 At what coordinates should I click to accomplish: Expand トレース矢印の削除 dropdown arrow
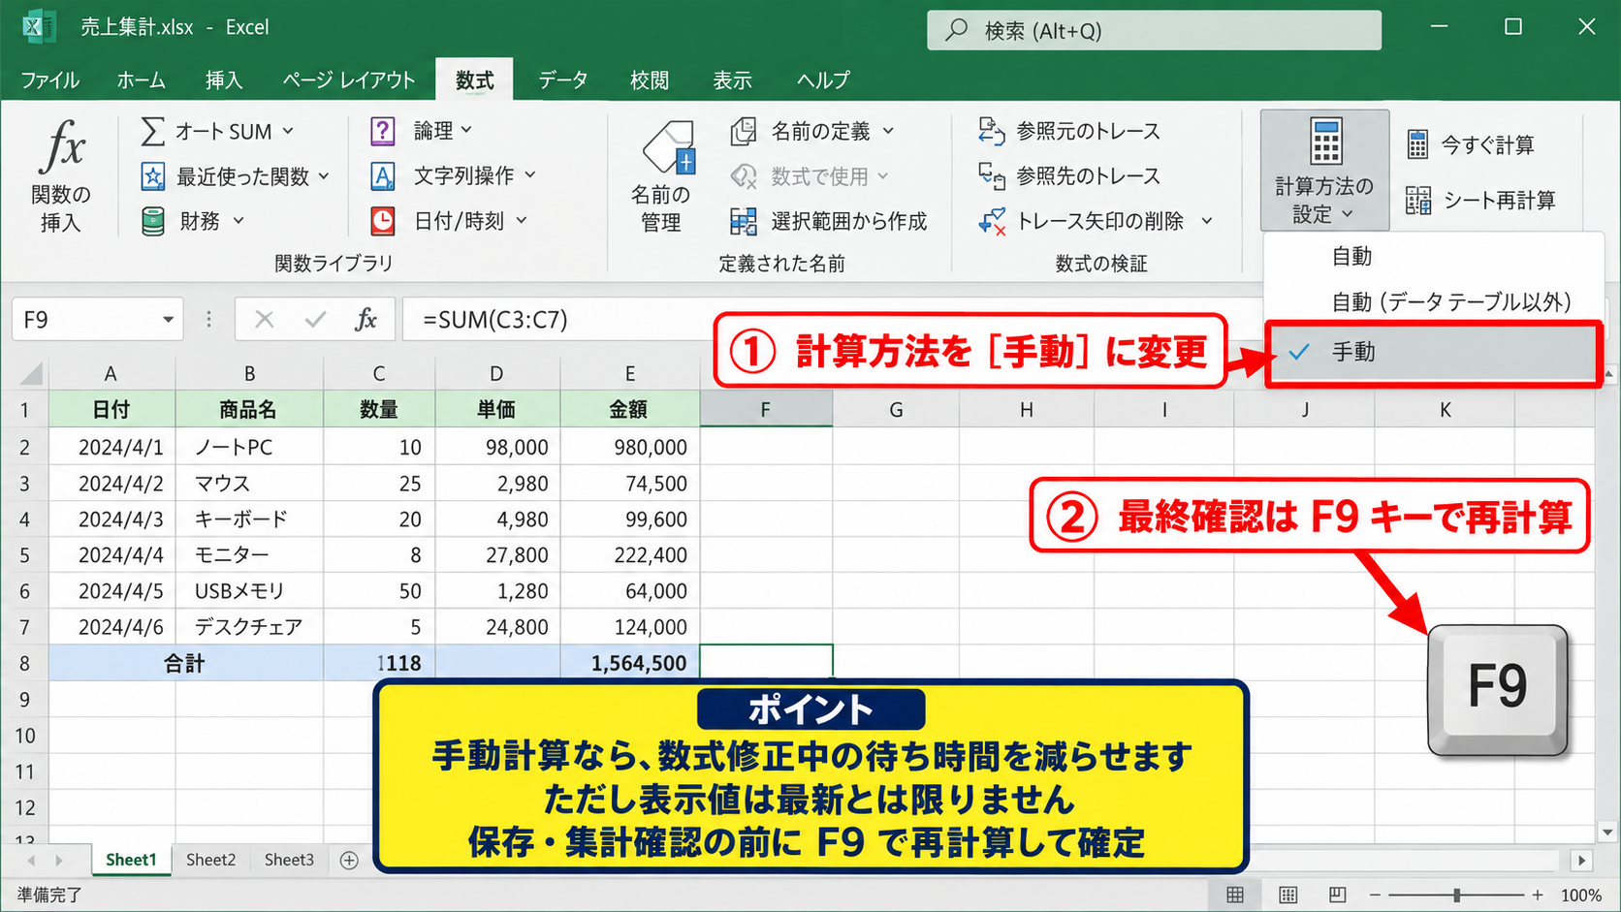[1207, 222]
